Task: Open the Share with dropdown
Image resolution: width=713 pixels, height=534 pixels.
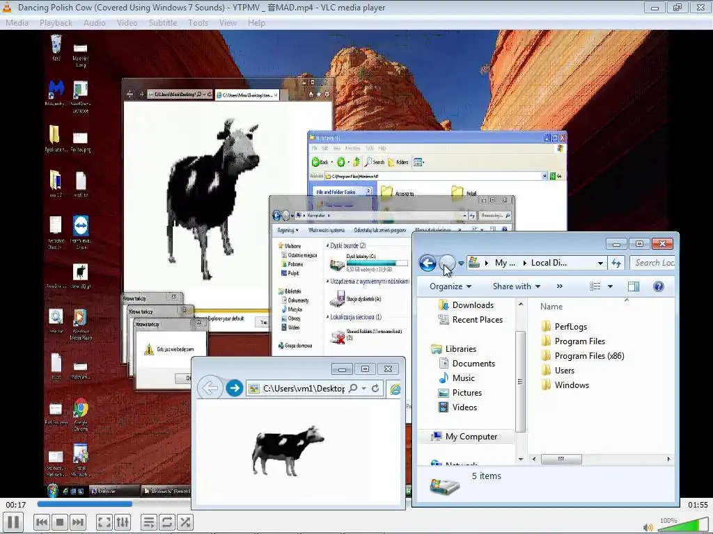Action: click(516, 286)
